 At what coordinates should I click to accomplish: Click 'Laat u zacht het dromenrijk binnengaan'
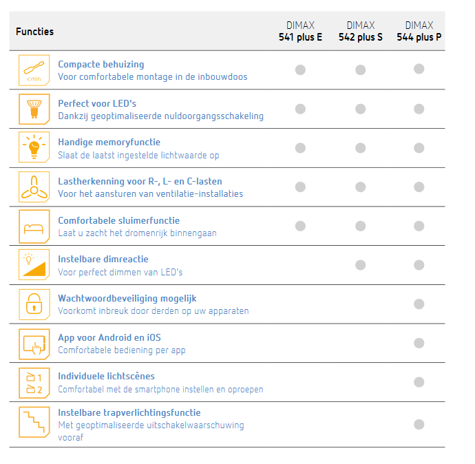coord(137,233)
